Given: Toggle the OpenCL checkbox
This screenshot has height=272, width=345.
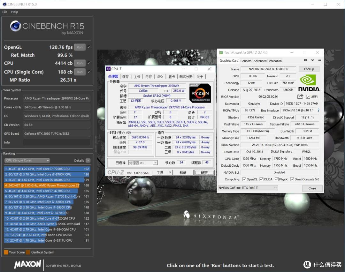Looking at the screenshot, I should point(244,179).
